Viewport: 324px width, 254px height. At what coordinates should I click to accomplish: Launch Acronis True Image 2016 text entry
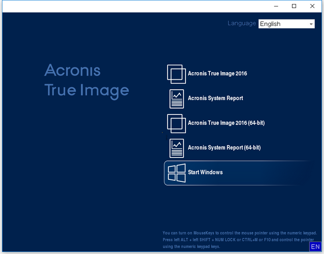pyautogui.click(x=217, y=74)
